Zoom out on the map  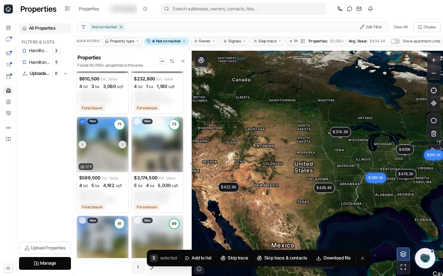click(434, 73)
